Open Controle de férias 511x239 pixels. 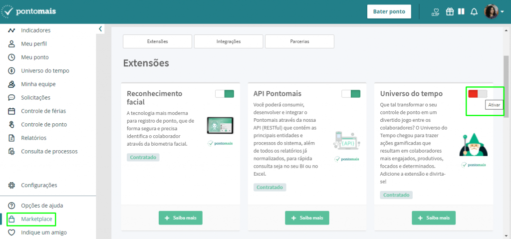pos(43,111)
